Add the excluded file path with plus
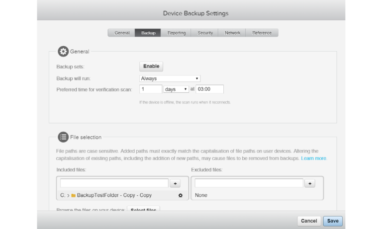Image resolution: width=382 pixels, height=229 pixels. coord(310,183)
